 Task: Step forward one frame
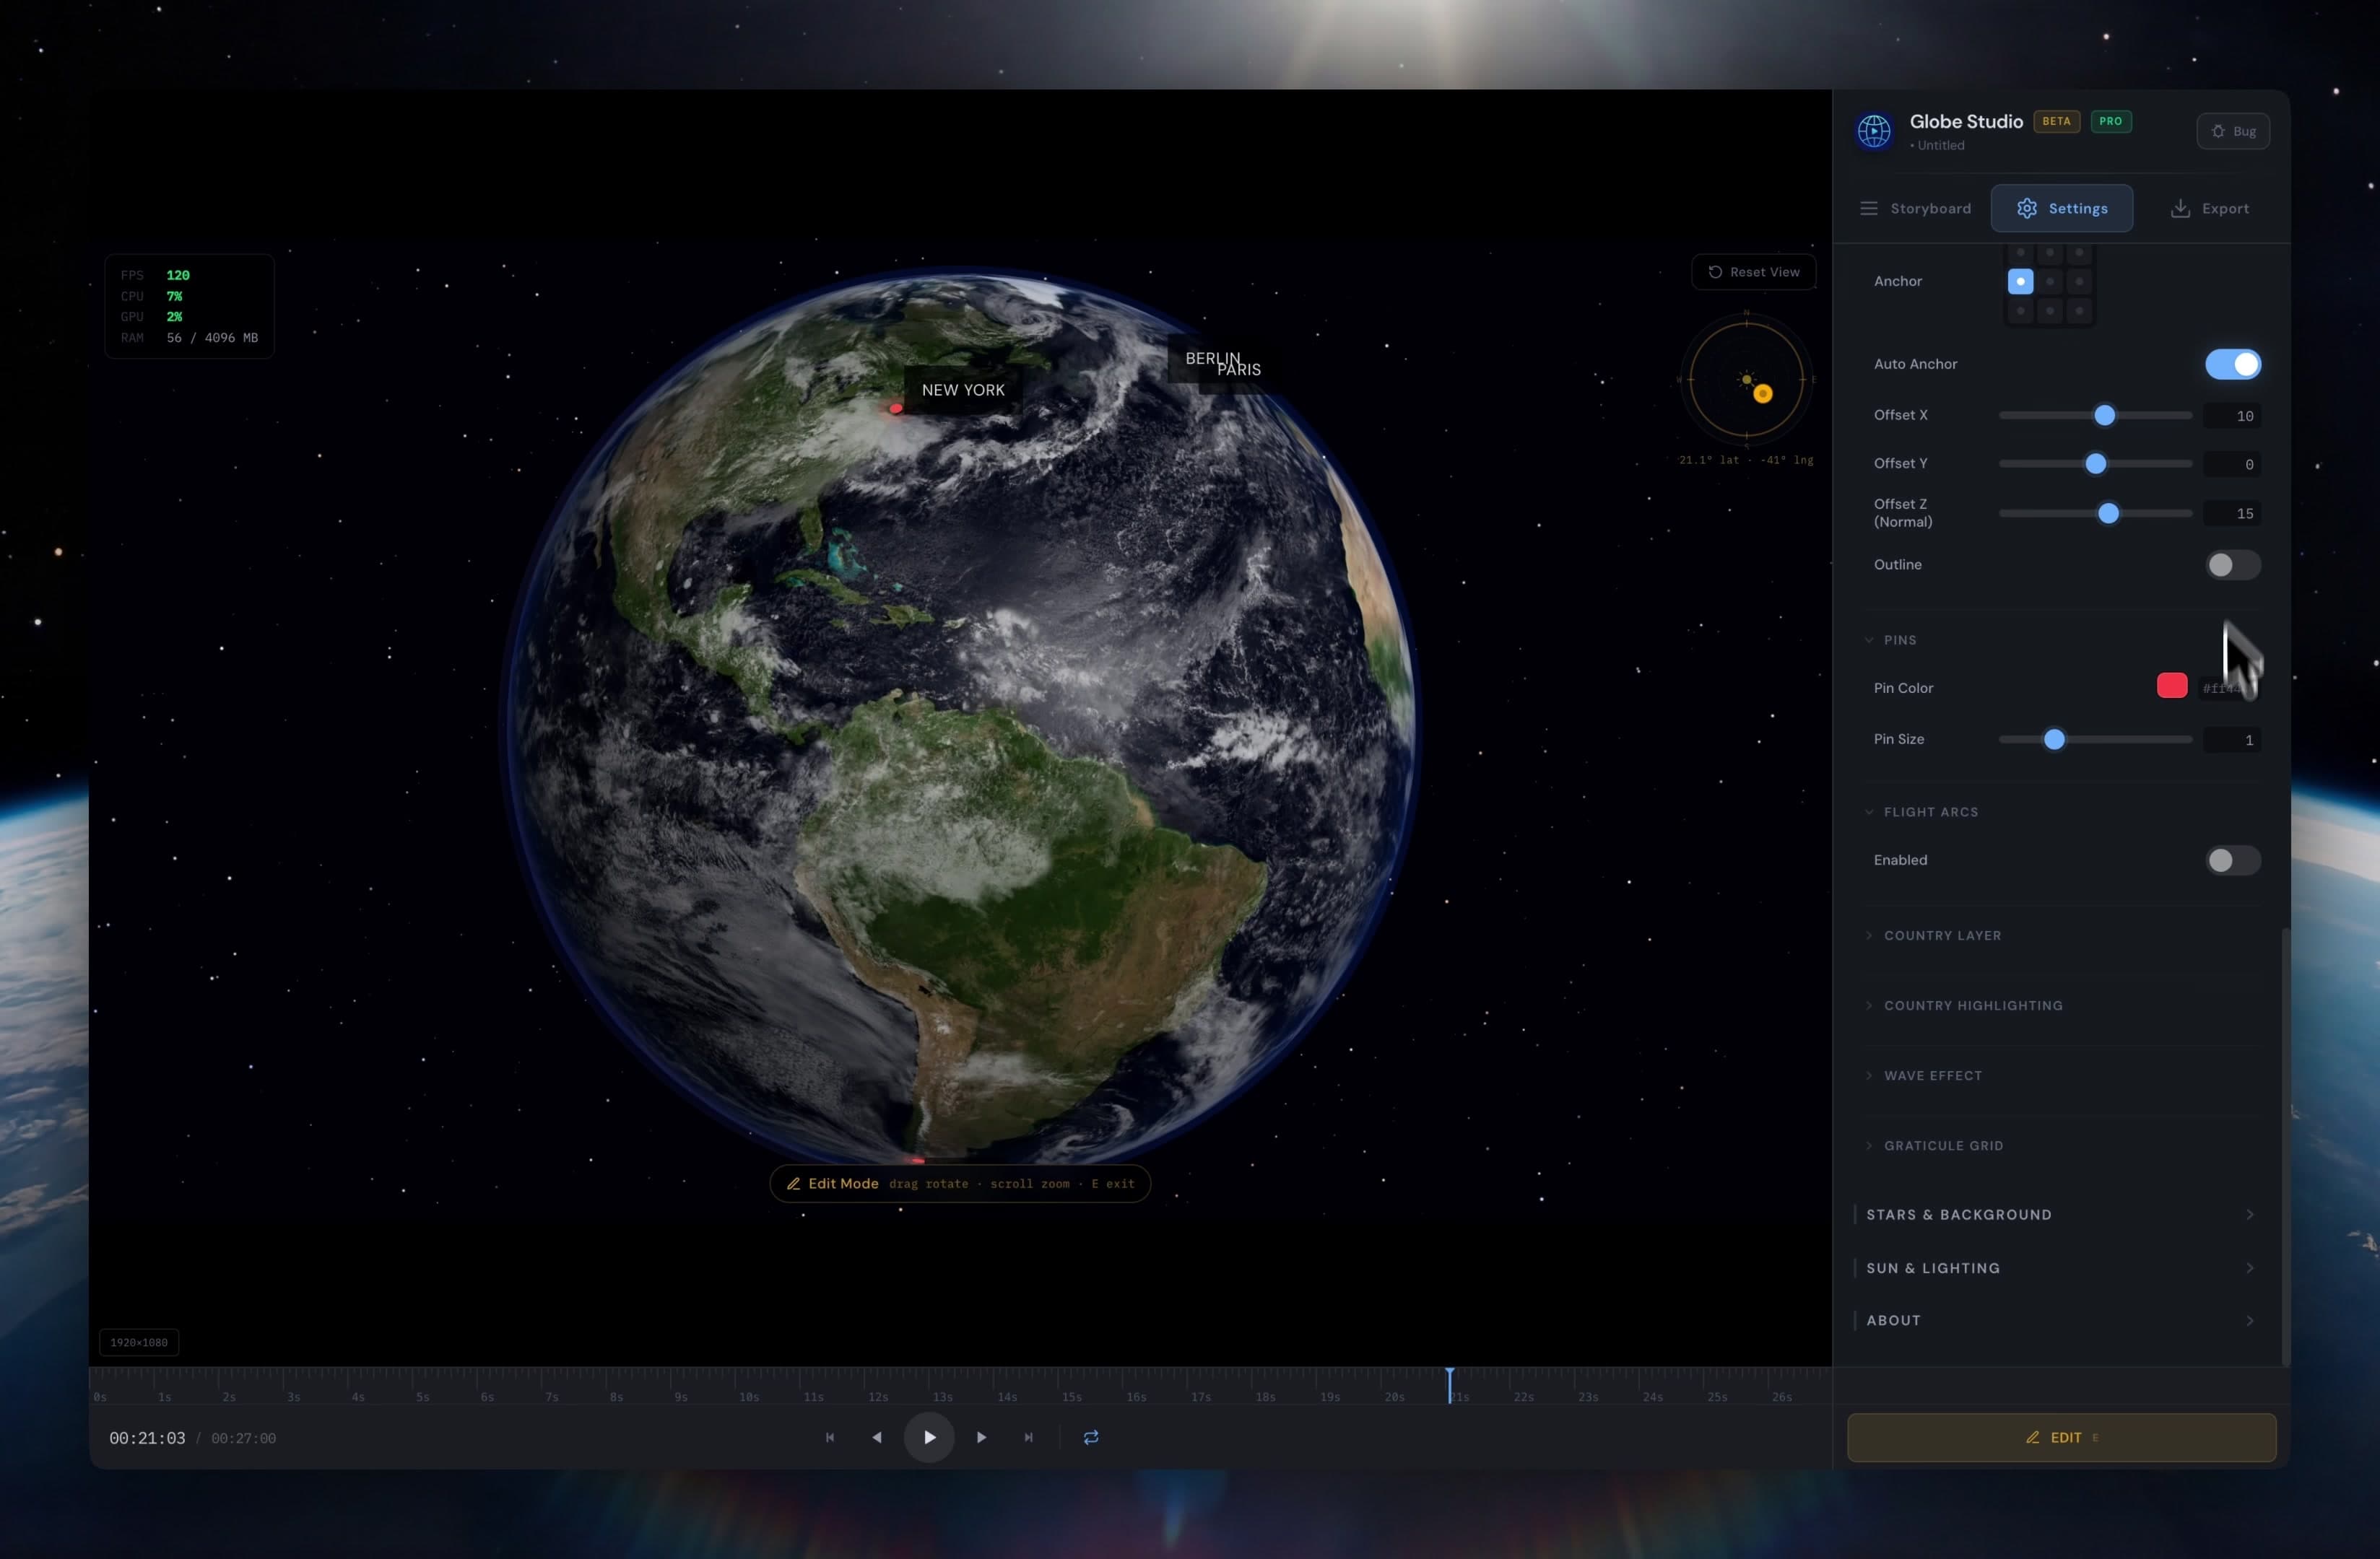980,1437
